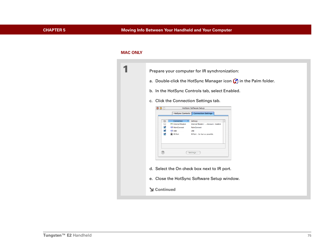326x252 pixels.
Task: Click the Settings... button
Action: pyautogui.click(x=193, y=153)
